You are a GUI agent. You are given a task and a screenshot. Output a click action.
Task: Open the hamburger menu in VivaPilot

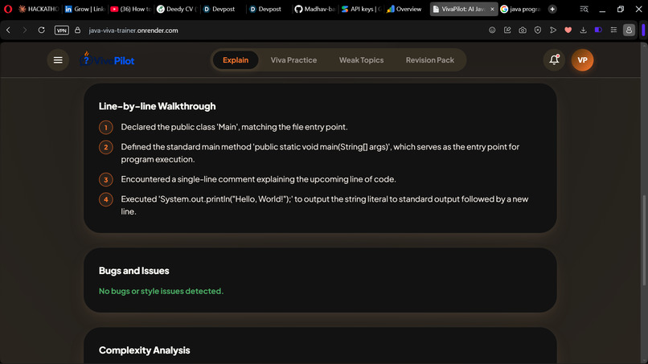[x=58, y=60]
